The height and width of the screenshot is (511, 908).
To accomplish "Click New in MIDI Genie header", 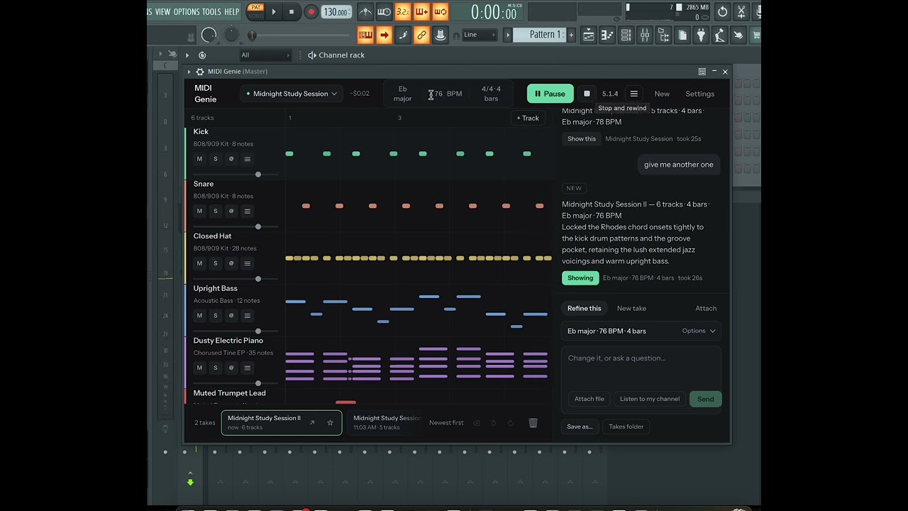I will tap(662, 94).
